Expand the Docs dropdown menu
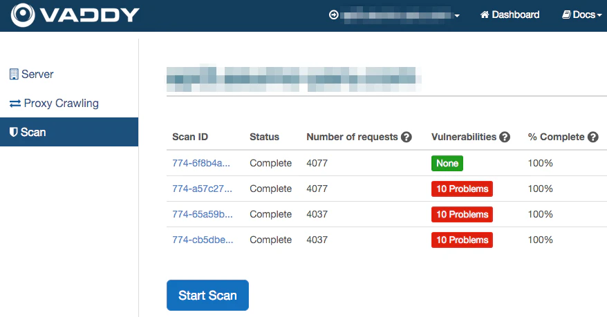 (x=582, y=15)
